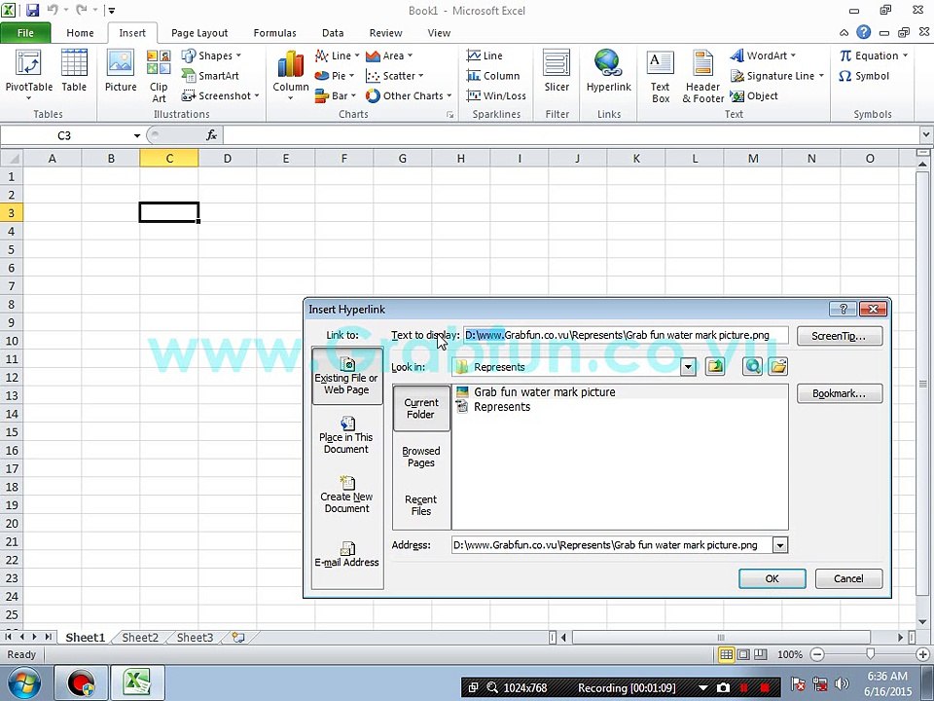Image resolution: width=934 pixels, height=701 pixels.
Task: Open the ScreenTip... button
Action: [x=840, y=336]
